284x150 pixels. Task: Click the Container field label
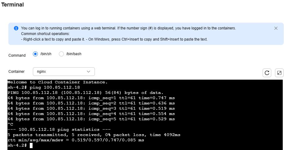[x=16, y=72]
